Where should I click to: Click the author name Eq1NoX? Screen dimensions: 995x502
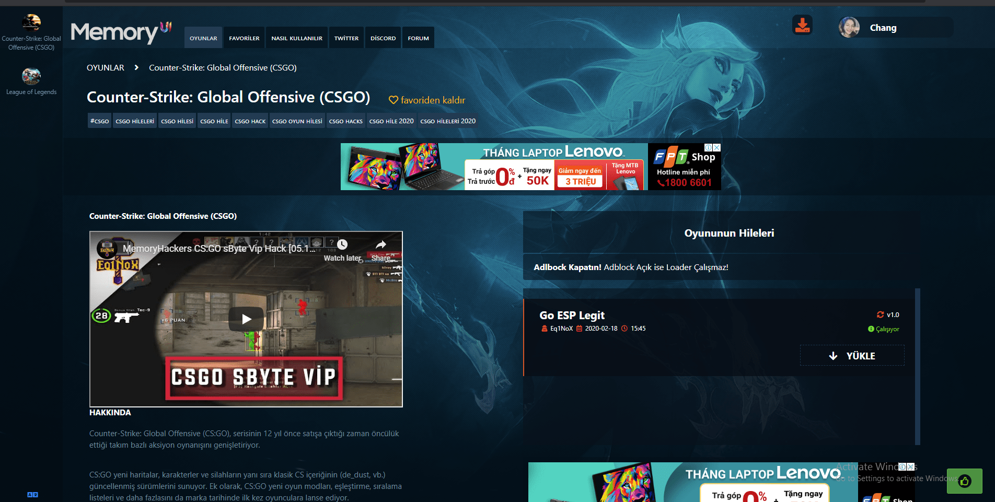pyautogui.click(x=561, y=329)
